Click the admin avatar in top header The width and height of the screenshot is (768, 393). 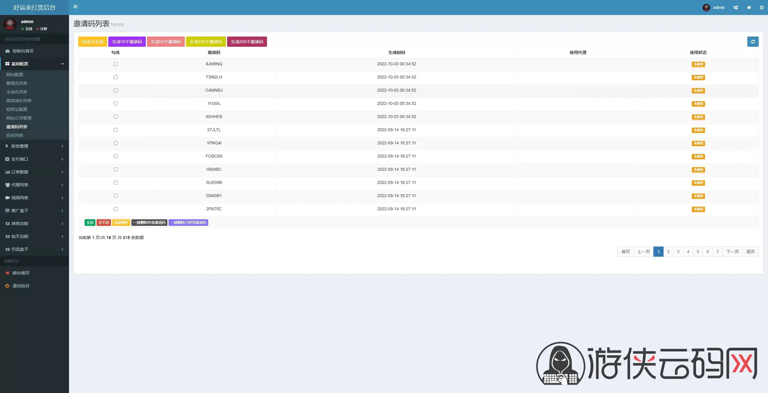(706, 7)
